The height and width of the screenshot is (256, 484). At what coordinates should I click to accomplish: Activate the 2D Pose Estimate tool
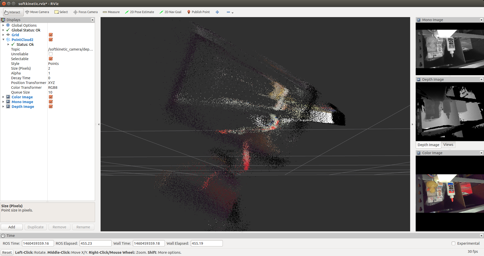pos(140,12)
